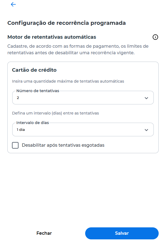Check the Desabilitar após tentativas esgotadas box
Image resolution: width=166 pixels, height=244 pixels.
click(15, 145)
